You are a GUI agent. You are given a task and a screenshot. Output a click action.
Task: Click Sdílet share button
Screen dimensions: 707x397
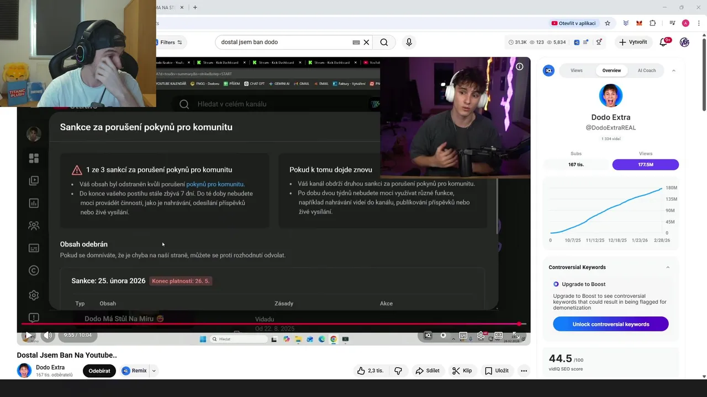point(428,371)
